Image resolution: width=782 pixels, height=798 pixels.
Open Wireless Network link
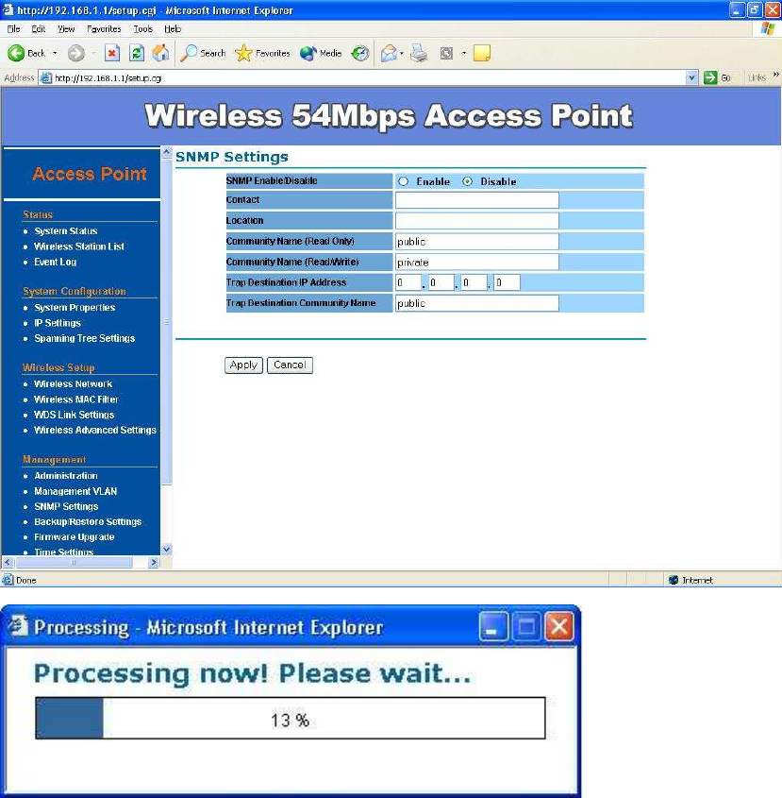point(73,383)
